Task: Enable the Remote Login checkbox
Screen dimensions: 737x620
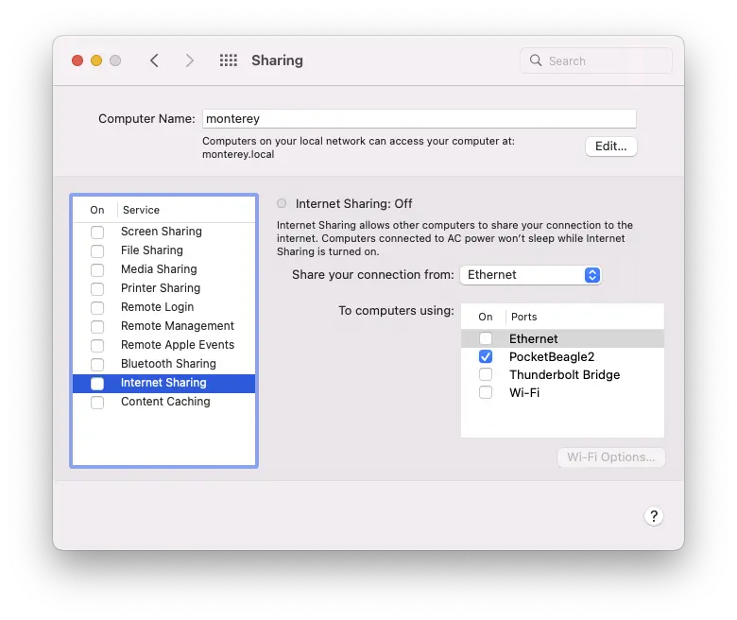Action: [x=97, y=307]
